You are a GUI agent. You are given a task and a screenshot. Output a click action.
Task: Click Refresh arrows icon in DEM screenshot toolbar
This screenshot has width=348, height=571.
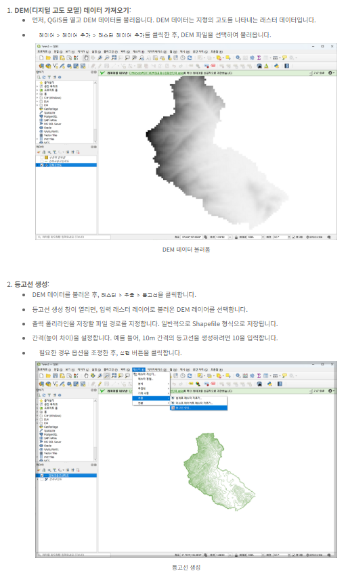190,58
